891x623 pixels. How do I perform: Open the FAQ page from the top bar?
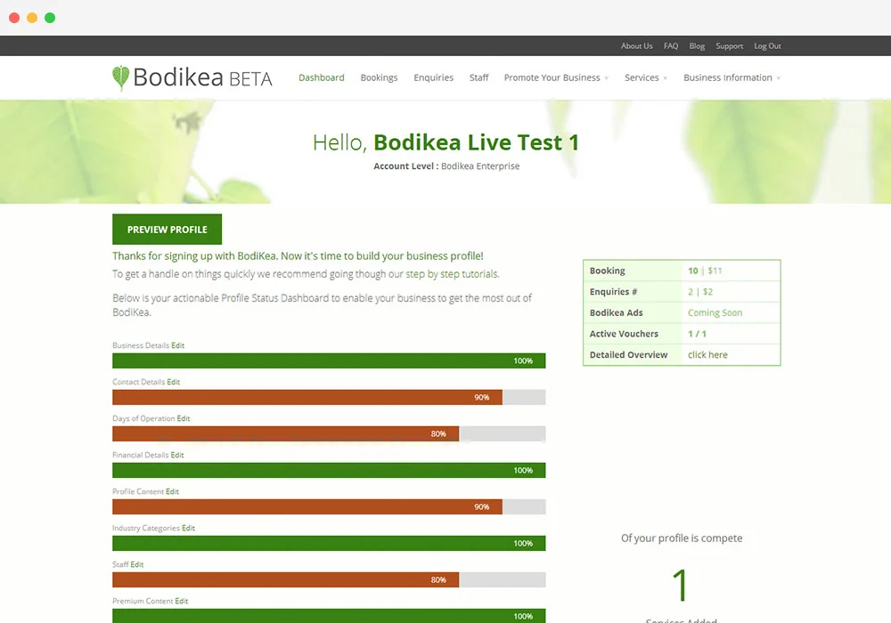click(671, 45)
